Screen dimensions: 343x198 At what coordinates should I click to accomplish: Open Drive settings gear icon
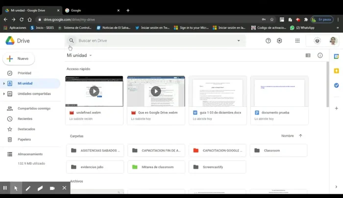[x=279, y=41]
